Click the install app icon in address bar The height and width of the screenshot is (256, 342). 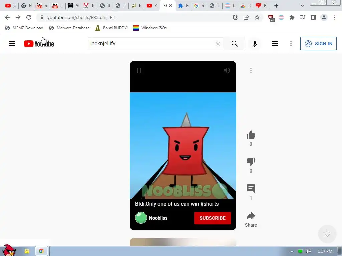coord(235,17)
